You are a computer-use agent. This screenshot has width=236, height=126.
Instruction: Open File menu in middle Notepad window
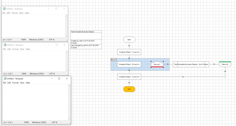(5, 49)
